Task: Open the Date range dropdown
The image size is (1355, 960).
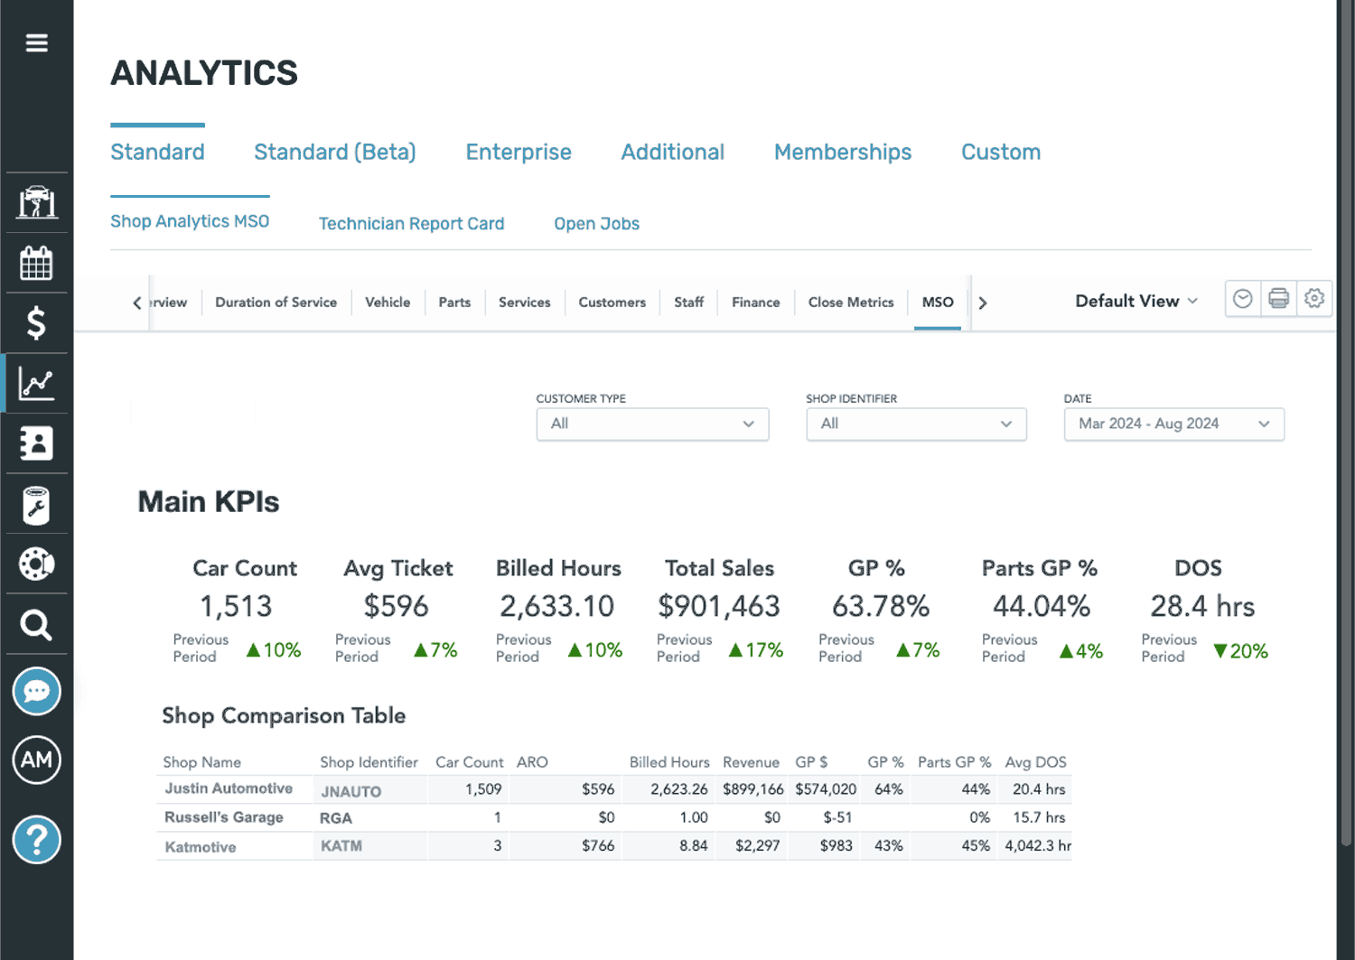Action: click(1173, 424)
